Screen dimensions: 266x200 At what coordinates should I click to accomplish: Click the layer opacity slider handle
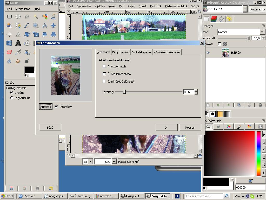(248, 38)
